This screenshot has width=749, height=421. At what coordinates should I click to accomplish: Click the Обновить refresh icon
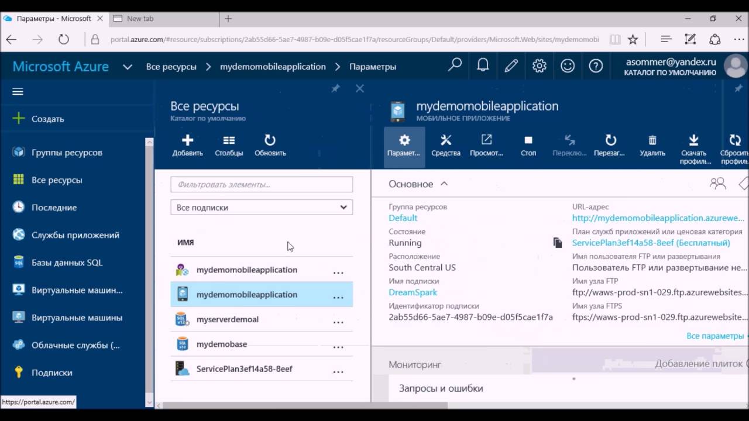click(x=270, y=140)
